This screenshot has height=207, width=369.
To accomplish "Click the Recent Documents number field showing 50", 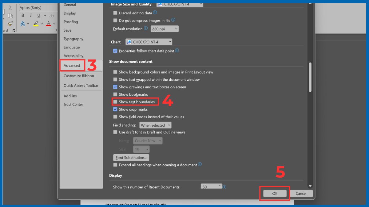I will 211,186.
